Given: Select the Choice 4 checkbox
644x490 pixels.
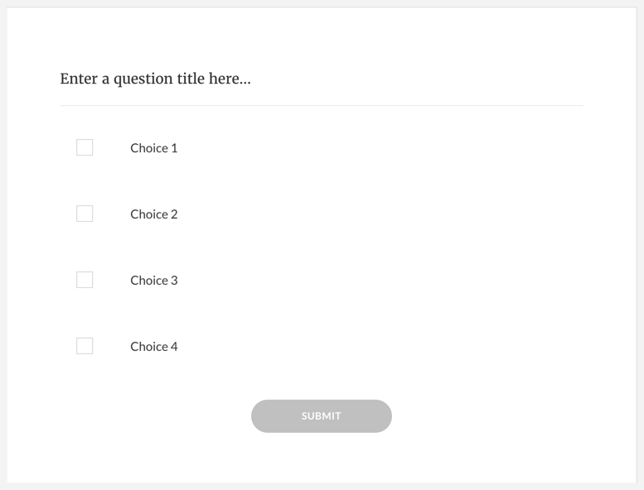Looking at the screenshot, I should pyautogui.click(x=85, y=346).
